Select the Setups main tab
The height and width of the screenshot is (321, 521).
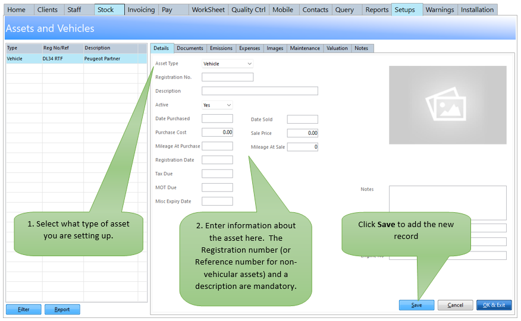(407, 10)
